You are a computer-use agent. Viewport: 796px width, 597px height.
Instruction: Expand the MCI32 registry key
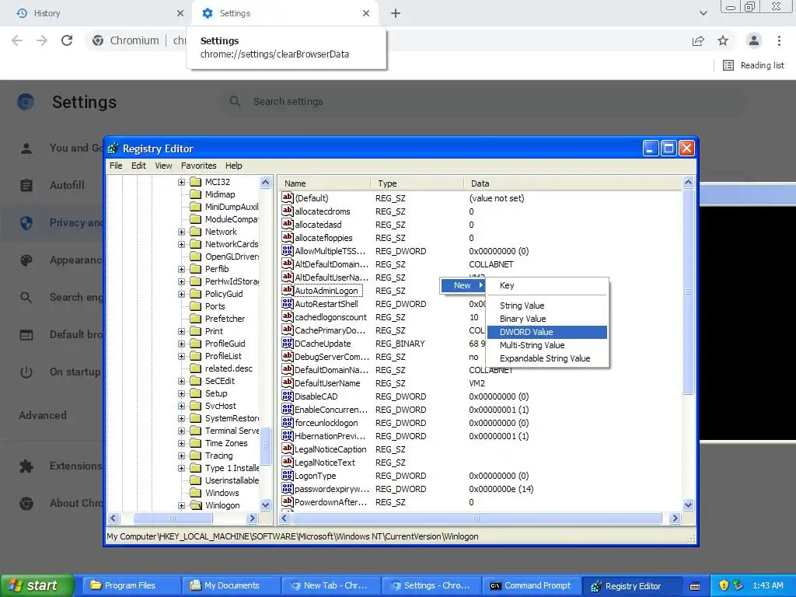tap(181, 182)
